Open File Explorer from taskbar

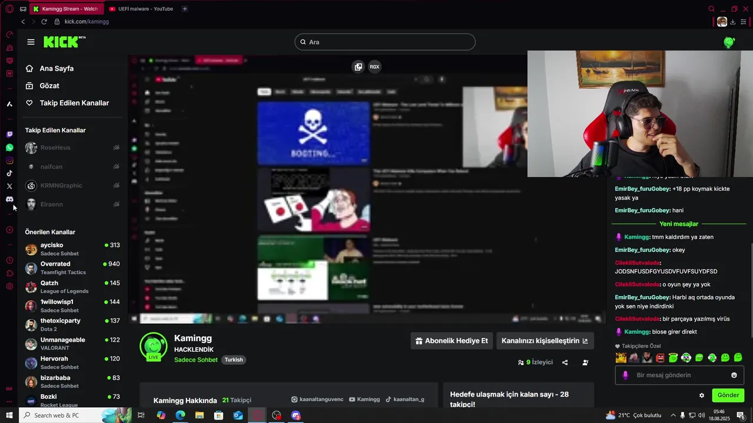pos(199,415)
